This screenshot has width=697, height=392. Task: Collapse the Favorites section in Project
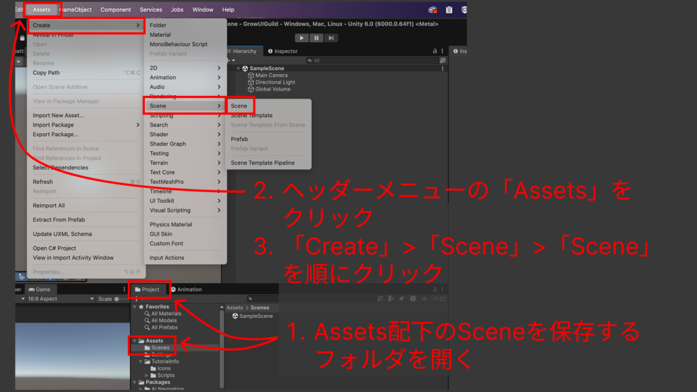[134, 307]
